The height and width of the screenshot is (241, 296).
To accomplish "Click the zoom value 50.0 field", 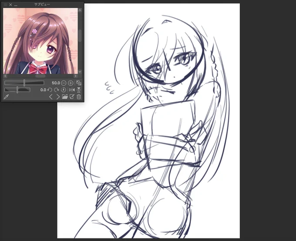I will tap(56, 83).
